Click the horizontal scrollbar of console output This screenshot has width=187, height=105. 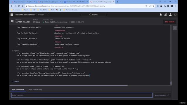pyautogui.click(x=69, y=85)
